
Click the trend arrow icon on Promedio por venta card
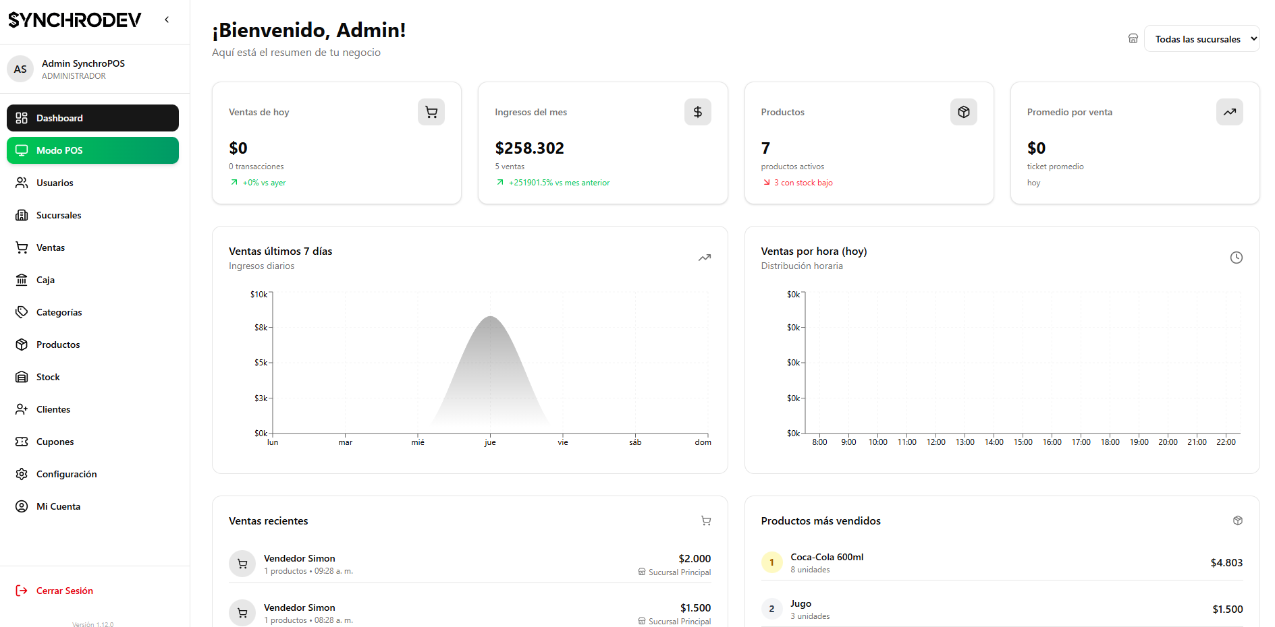[x=1229, y=112]
